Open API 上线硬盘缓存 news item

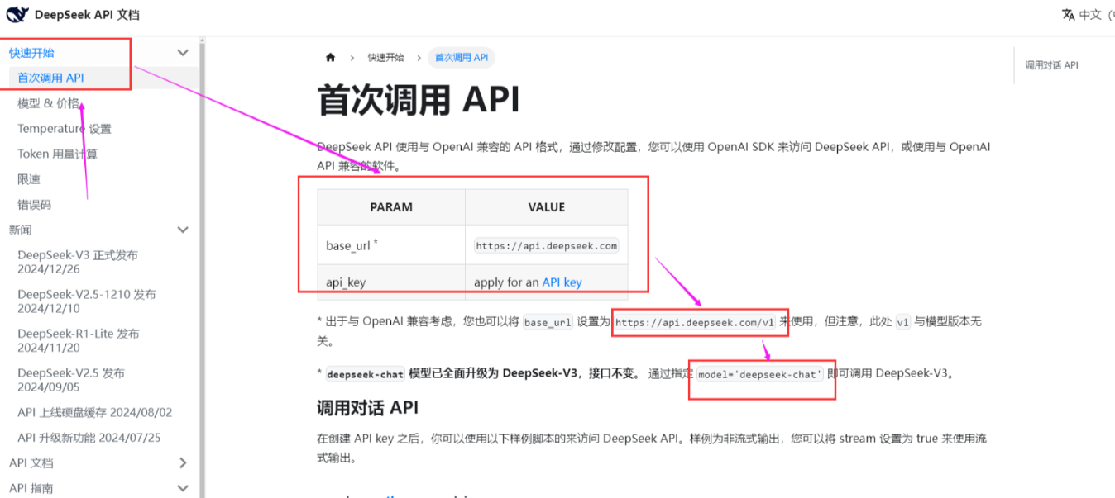(94, 412)
